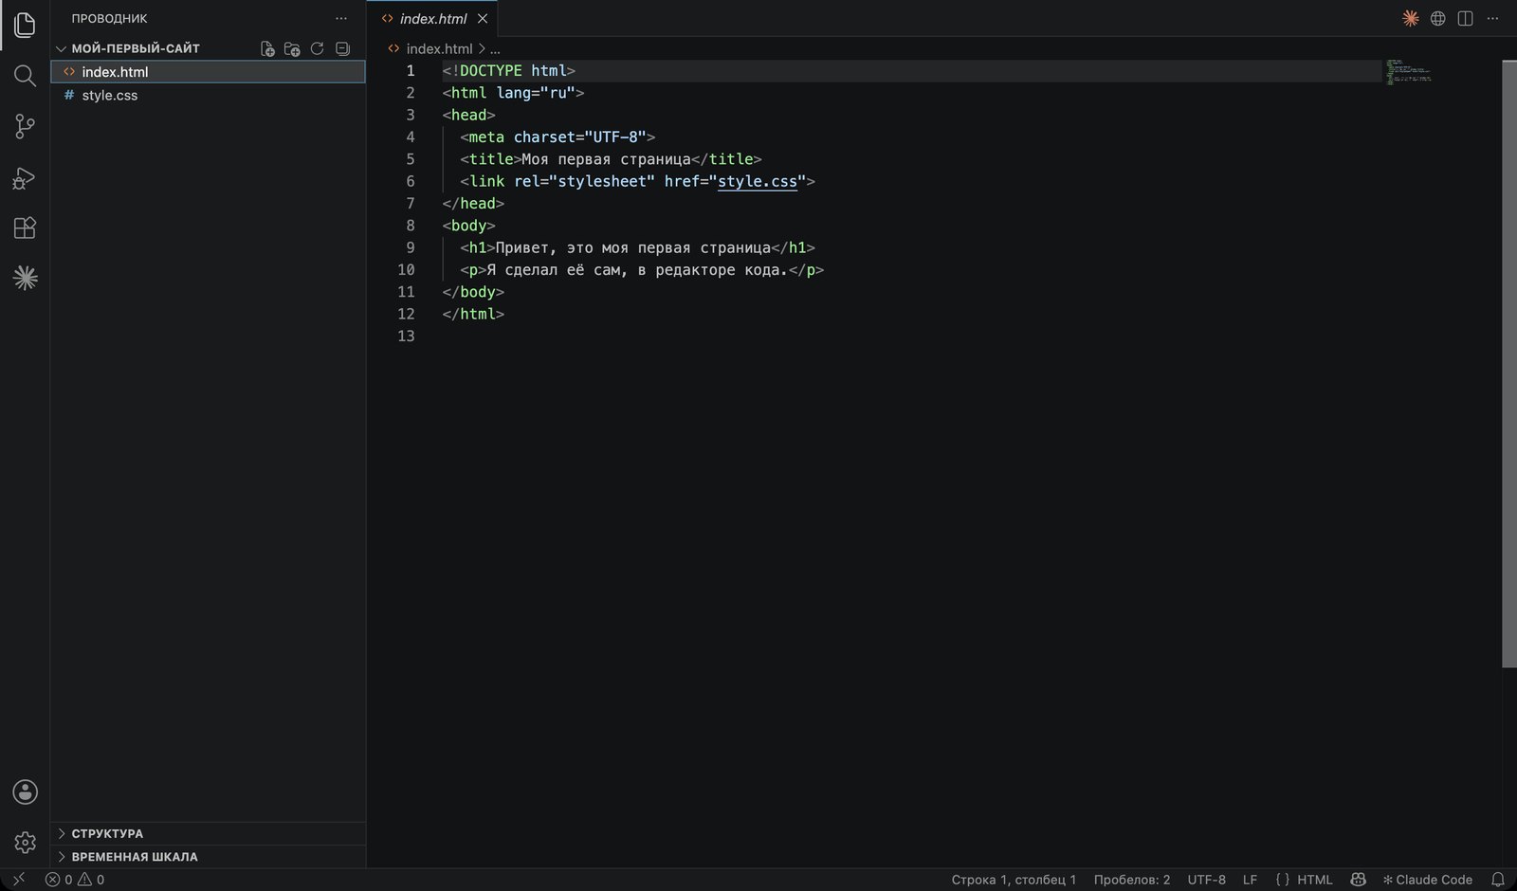Open the Accounts menu icon
Image resolution: width=1517 pixels, height=891 pixels.
[25, 791]
